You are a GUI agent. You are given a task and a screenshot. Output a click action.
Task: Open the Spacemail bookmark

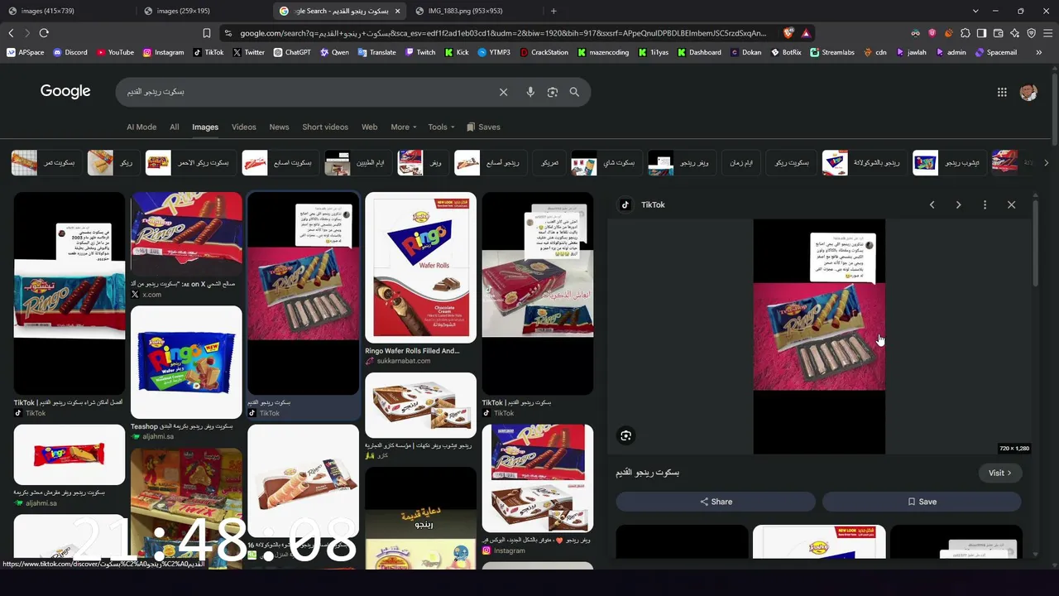point(996,52)
